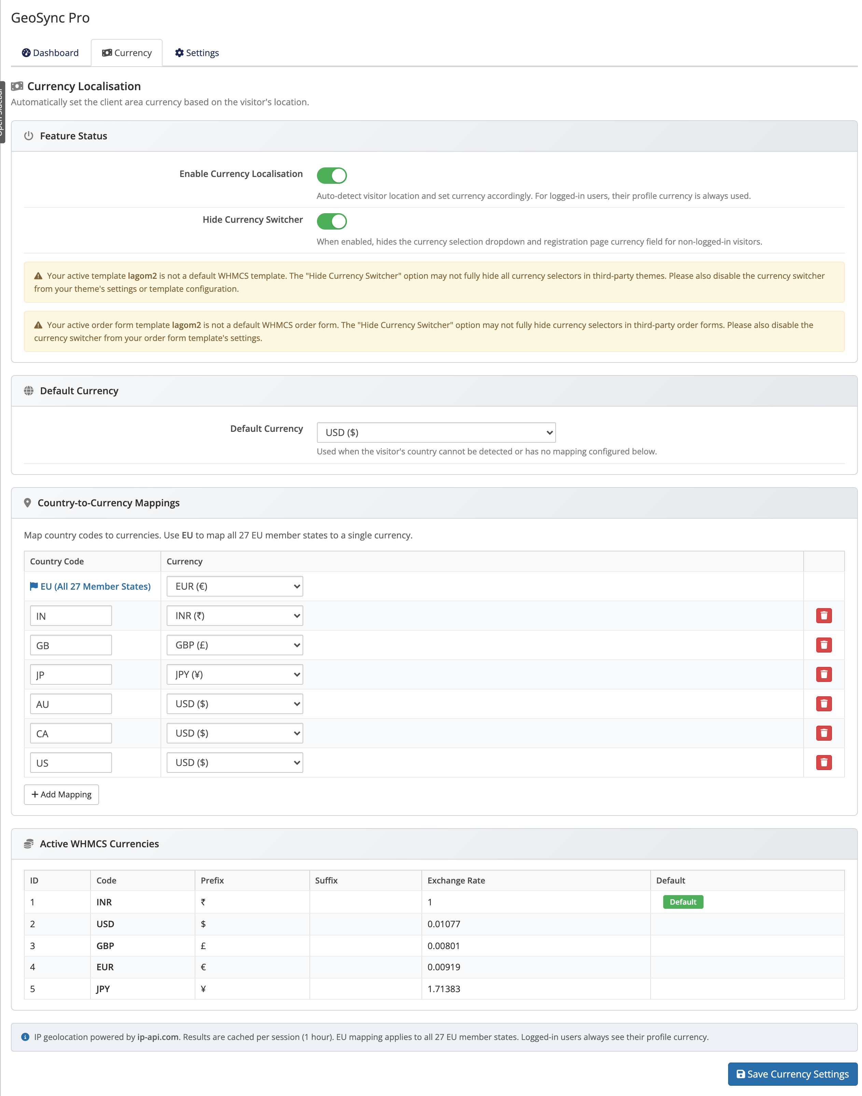Click the warning icon in order form alert

point(38,325)
